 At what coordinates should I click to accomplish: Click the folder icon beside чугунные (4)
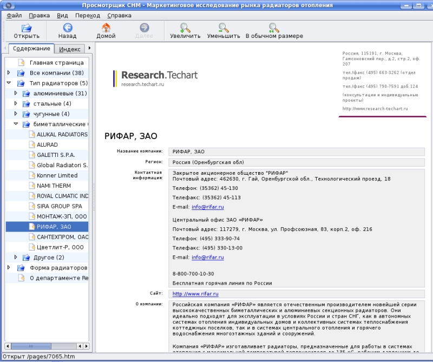pos(26,114)
